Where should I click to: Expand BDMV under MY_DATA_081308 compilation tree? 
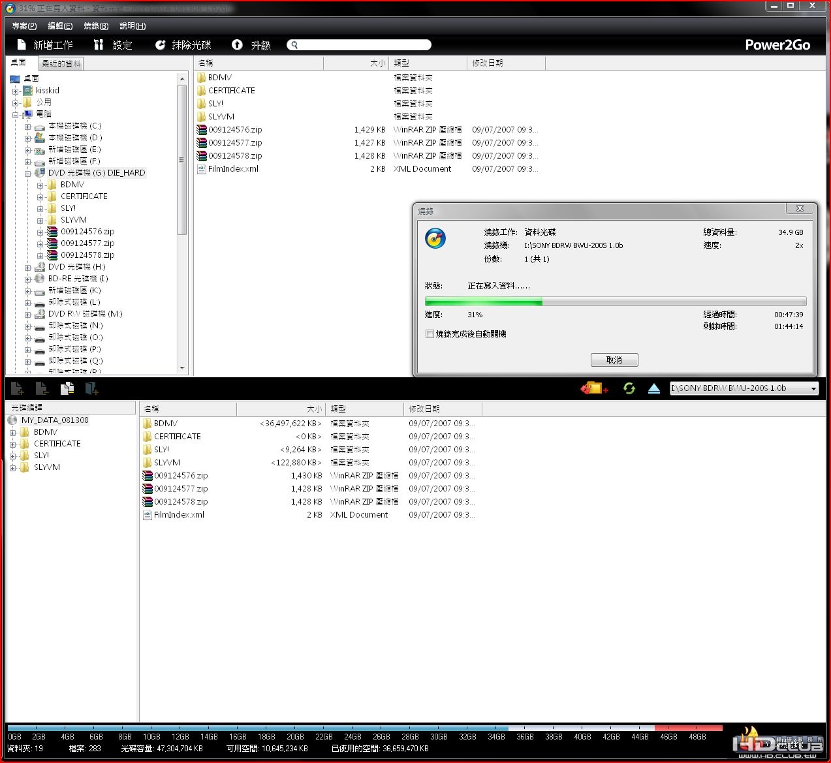click(12, 432)
